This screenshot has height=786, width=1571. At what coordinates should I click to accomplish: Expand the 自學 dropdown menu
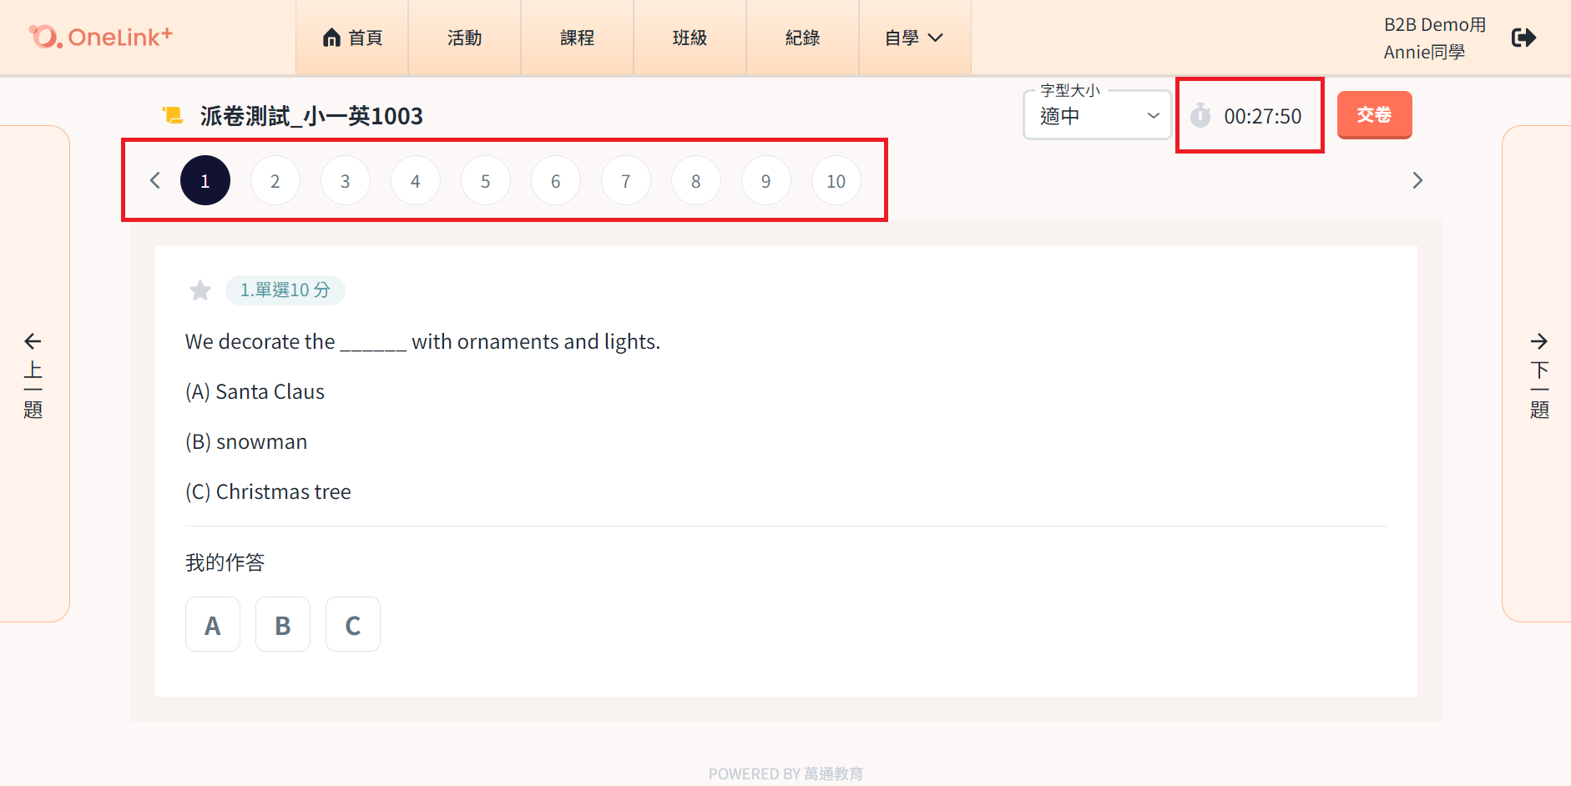pyautogui.click(x=915, y=38)
